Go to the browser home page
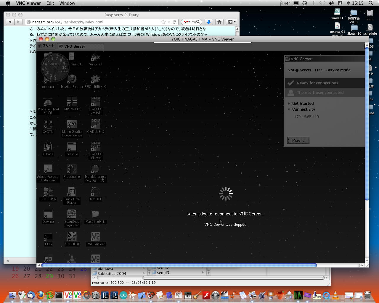This screenshot has height=303, width=379. click(219, 22)
